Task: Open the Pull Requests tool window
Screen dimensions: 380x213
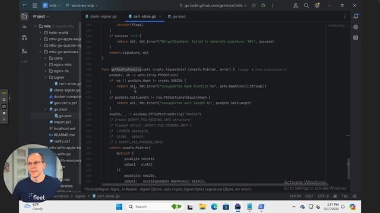Action: (x=24, y=38)
